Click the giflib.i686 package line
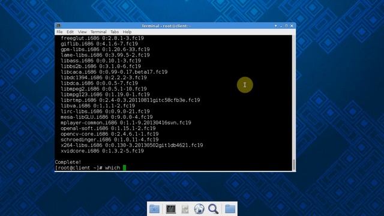 coord(99,44)
